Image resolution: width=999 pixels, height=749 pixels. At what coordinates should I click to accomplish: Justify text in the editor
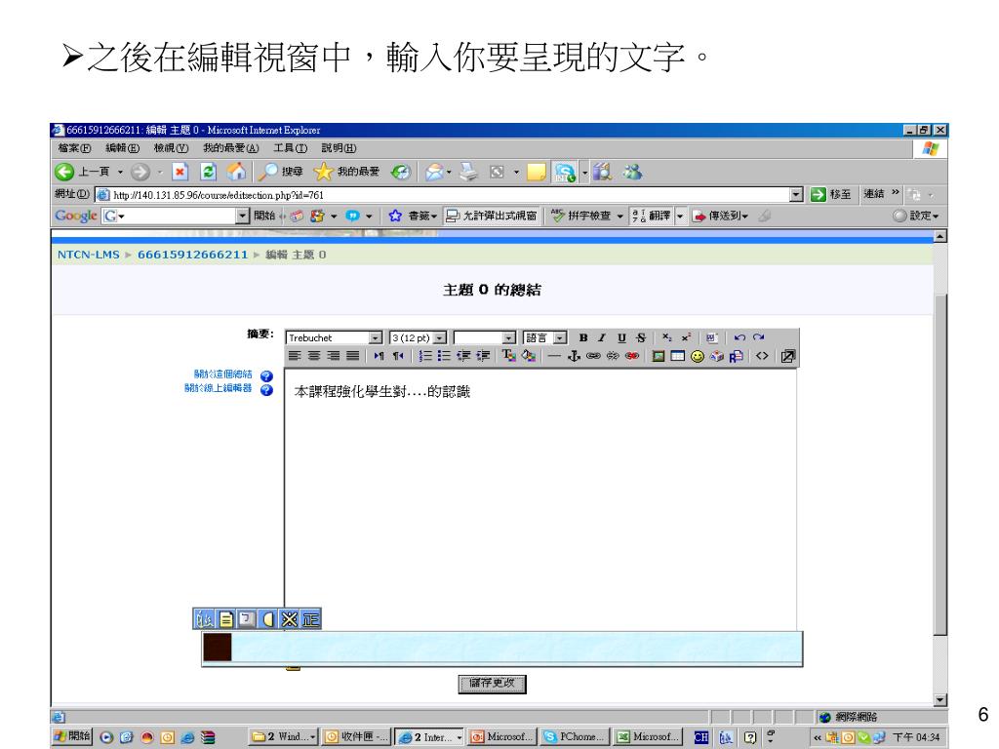352,356
